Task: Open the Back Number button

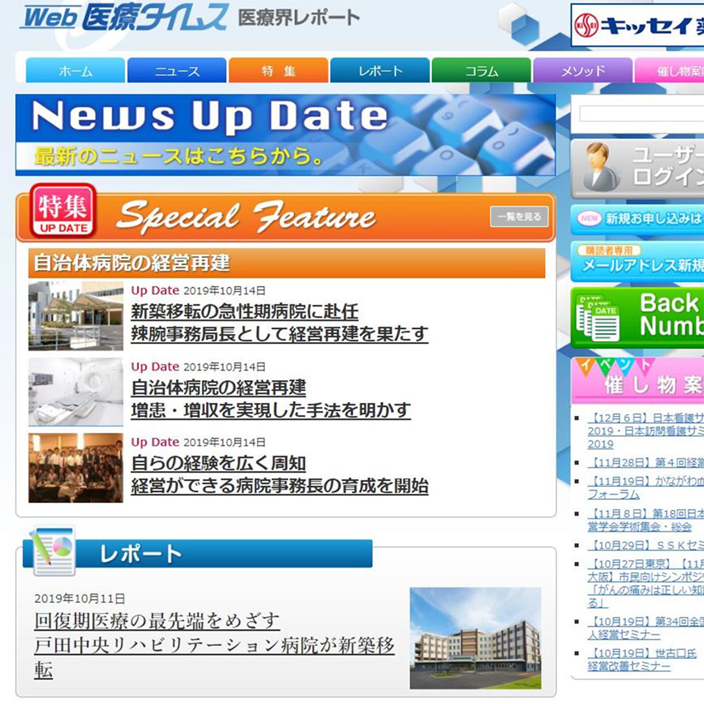Action: tap(638, 318)
